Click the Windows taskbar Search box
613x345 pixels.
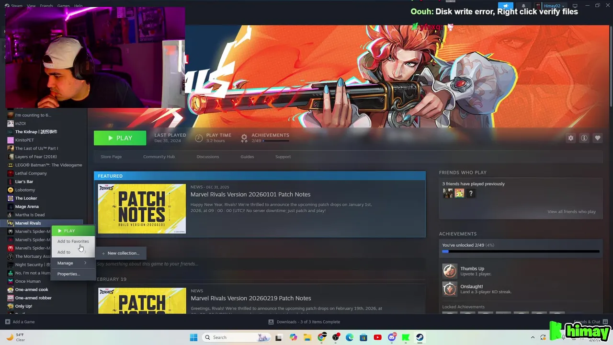[x=235, y=337]
